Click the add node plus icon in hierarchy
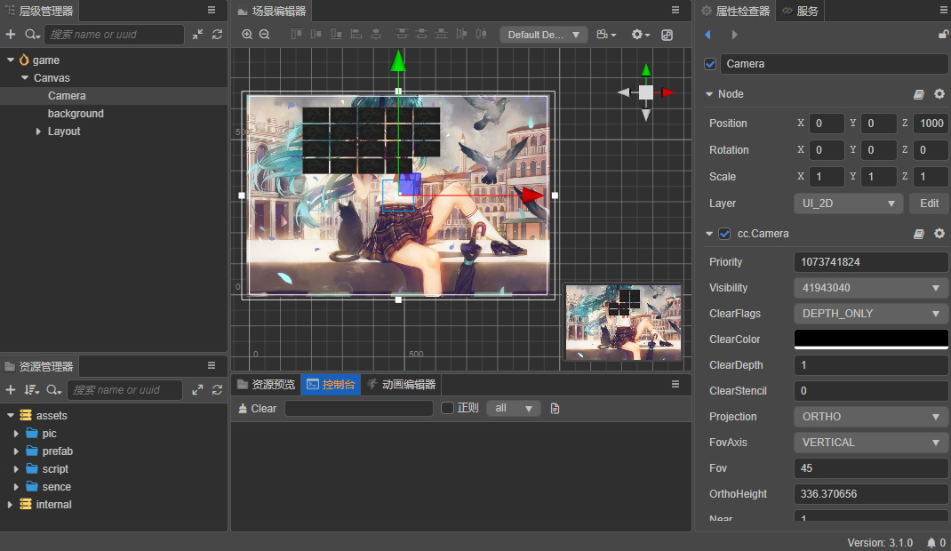 pyautogui.click(x=11, y=35)
